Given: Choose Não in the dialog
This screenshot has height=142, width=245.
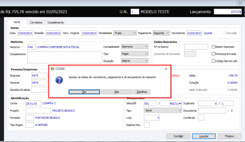Looking at the screenshot, I should click(x=117, y=92).
